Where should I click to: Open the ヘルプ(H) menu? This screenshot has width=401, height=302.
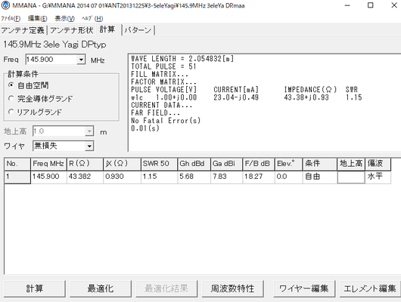[x=92, y=19]
